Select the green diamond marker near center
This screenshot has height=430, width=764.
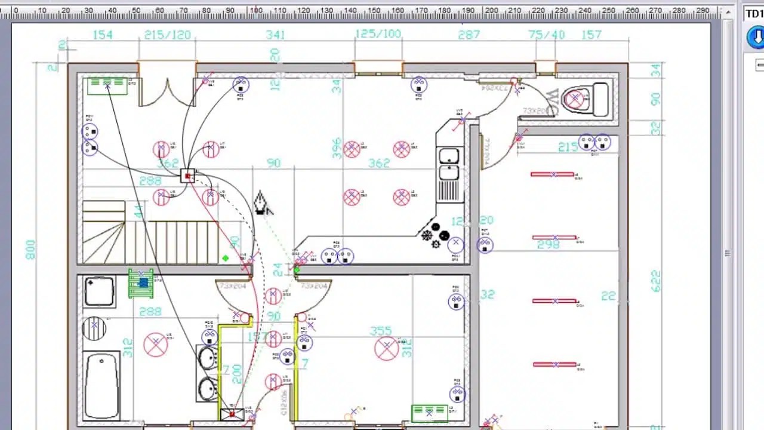(x=226, y=258)
